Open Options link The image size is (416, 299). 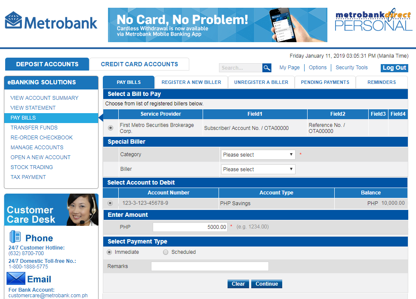317,68
